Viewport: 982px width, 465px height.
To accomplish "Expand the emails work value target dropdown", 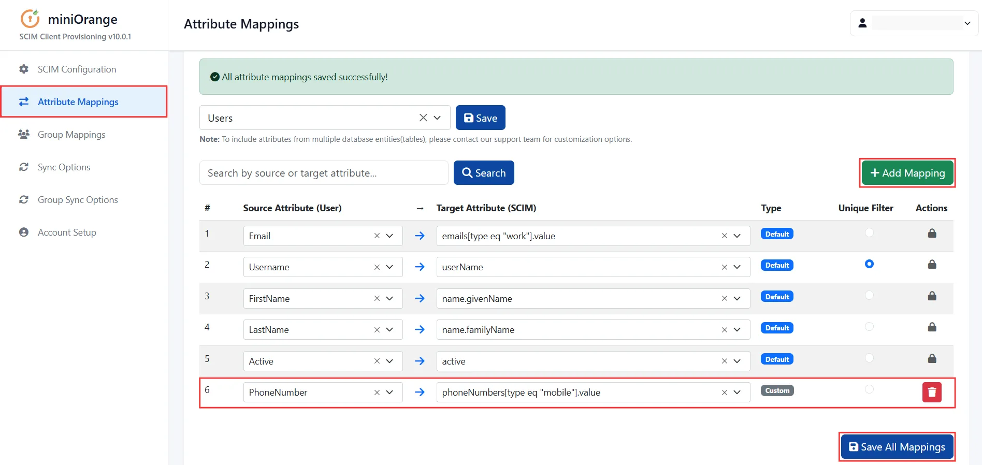I will coord(737,236).
